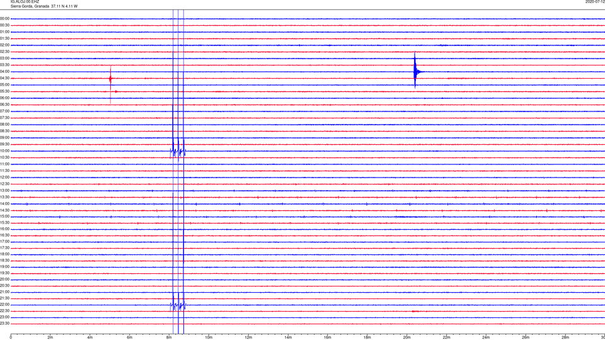Screen dimensions: 605x340
Task: Click the 28m axis tick label
Action: (565, 337)
